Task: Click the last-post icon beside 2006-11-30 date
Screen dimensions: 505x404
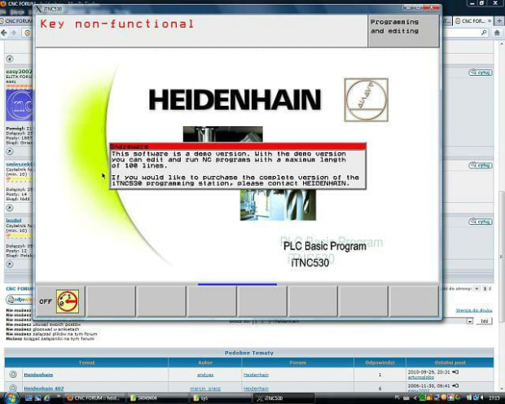Action: tap(455, 385)
